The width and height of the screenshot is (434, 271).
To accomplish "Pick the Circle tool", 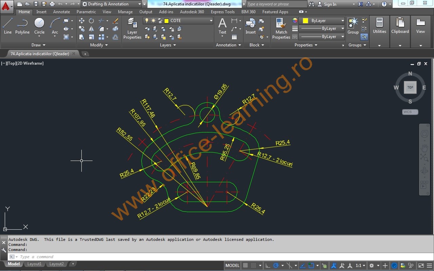I will click(x=39, y=26).
